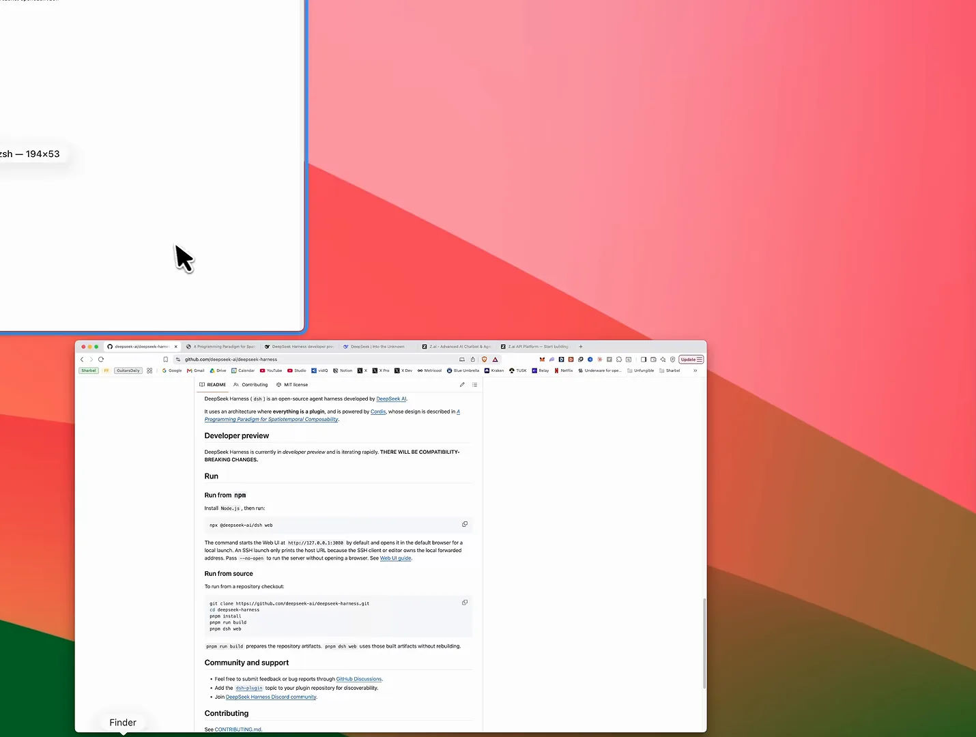This screenshot has width=976, height=737.
Task: Switch to A Programming Paradigm tab
Action: click(x=222, y=347)
